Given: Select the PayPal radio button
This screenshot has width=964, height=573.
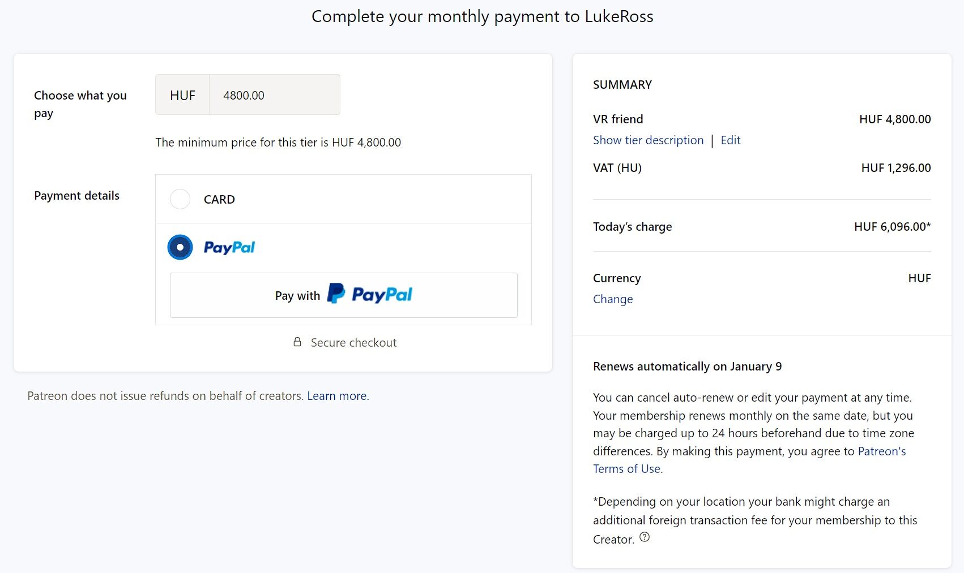Looking at the screenshot, I should point(180,247).
